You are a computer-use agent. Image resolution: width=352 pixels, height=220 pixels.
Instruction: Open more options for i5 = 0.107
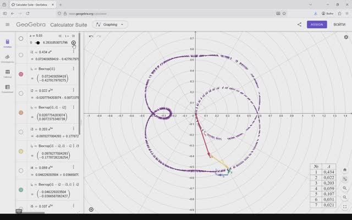(73, 206)
